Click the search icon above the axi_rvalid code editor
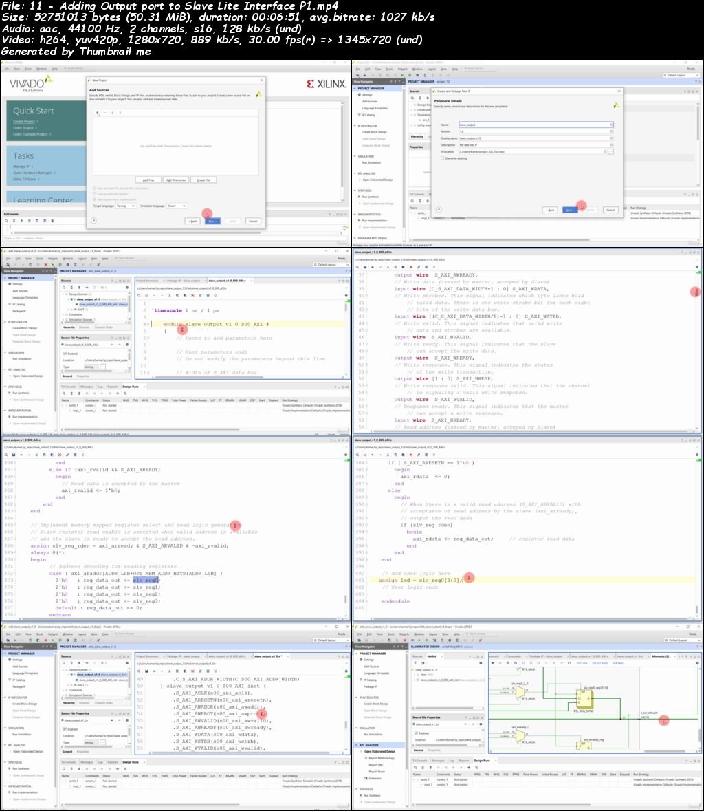Viewport: 704px width, 811px height. click(x=6, y=455)
